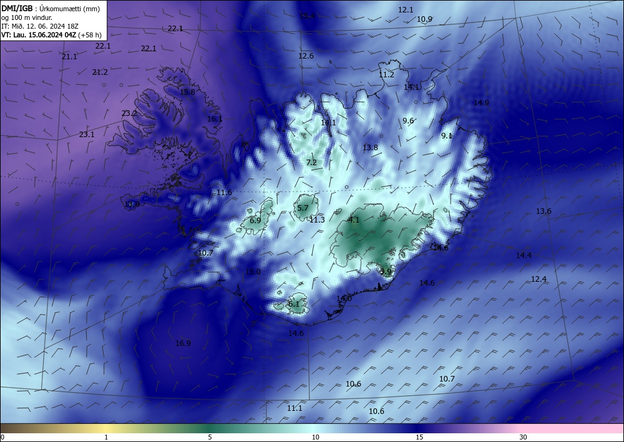The image size is (624, 442).
Task: Click the '11.2' value on the northeast peninsula
Action: [x=386, y=75]
